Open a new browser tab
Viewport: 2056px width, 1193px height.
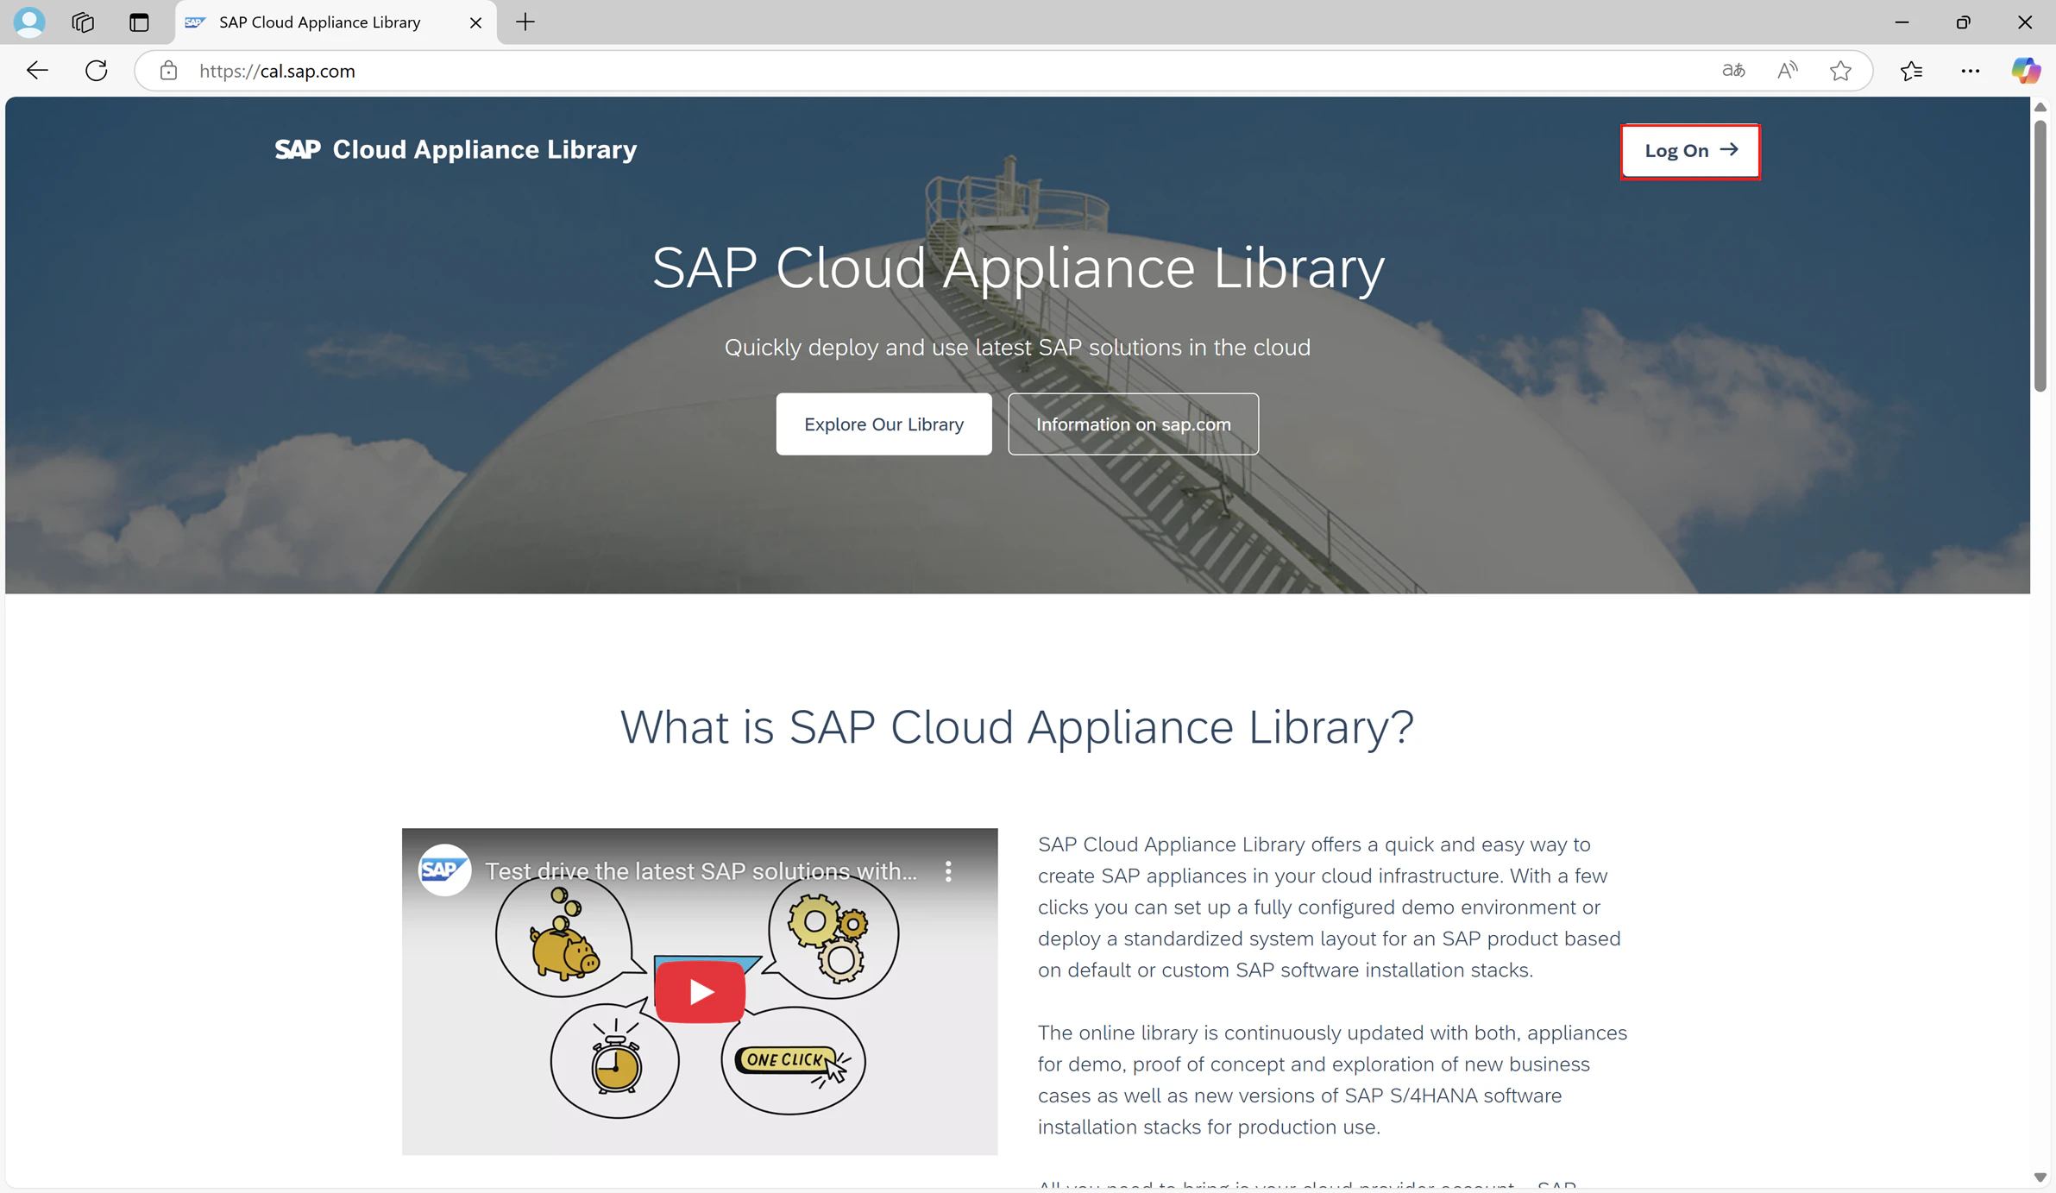point(525,22)
